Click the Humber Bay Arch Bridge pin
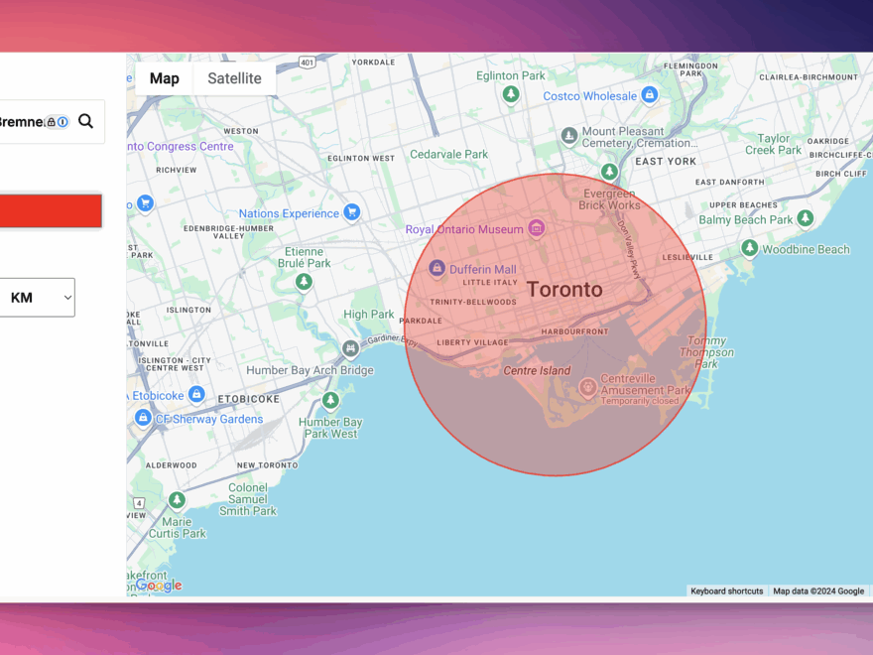 tap(350, 349)
